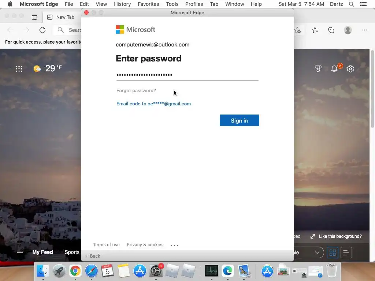This screenshot has width=375, height=281.
Task: Select the My Feed tab
Action: [42, 252]
